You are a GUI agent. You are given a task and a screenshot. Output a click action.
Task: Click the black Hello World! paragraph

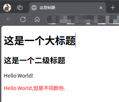pos(19,76)
